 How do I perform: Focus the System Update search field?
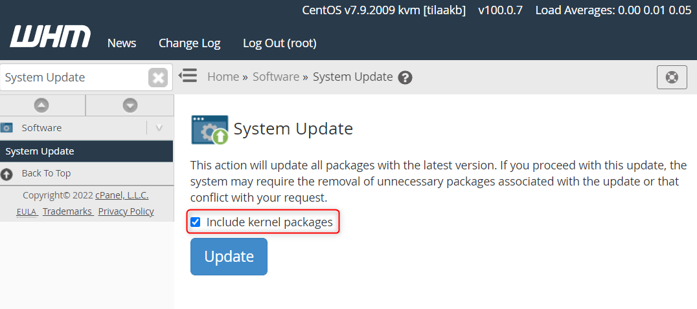[x=74, y=78]
